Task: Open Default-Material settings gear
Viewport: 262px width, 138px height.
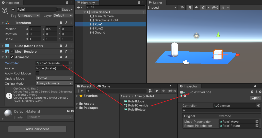Action: tap(72, 111)
